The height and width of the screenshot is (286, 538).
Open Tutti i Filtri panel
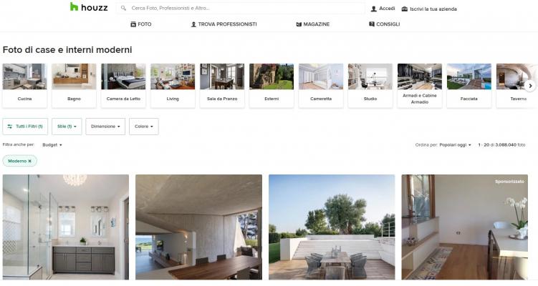point(25,127)
